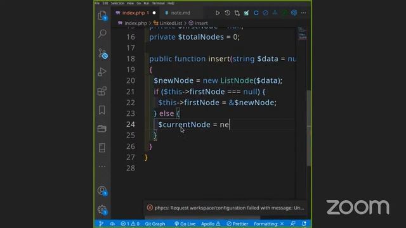Show additional views ellipsis in activity bar
Viewport: 406px width, 228px height.
click(x=102, y=167)
